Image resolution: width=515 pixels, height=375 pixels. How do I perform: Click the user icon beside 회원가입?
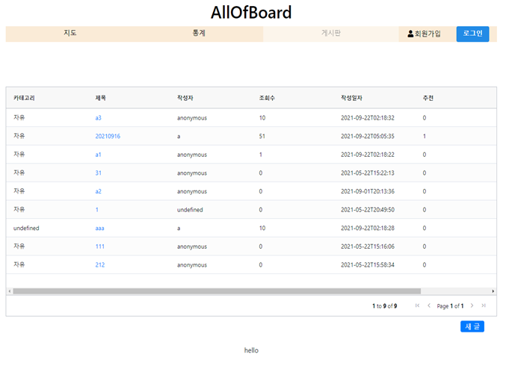click(410, 34)
